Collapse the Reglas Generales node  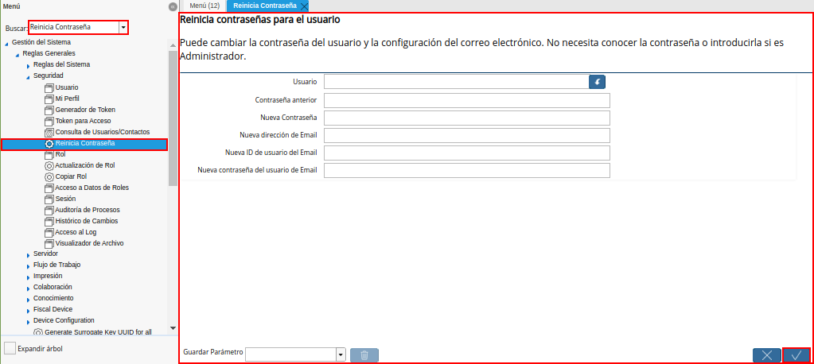(x=18, y=54)
